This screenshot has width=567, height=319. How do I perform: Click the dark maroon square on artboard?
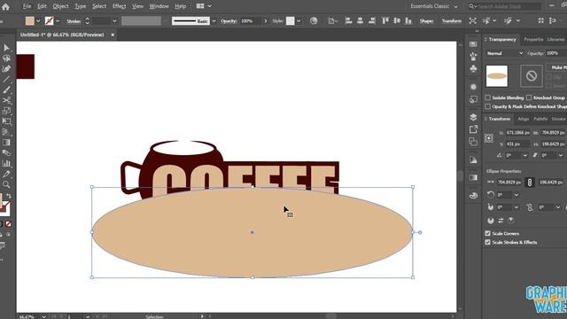(26, 66)
